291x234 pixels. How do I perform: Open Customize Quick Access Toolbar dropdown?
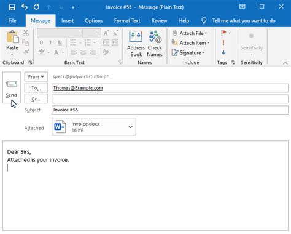coord(73,7)
